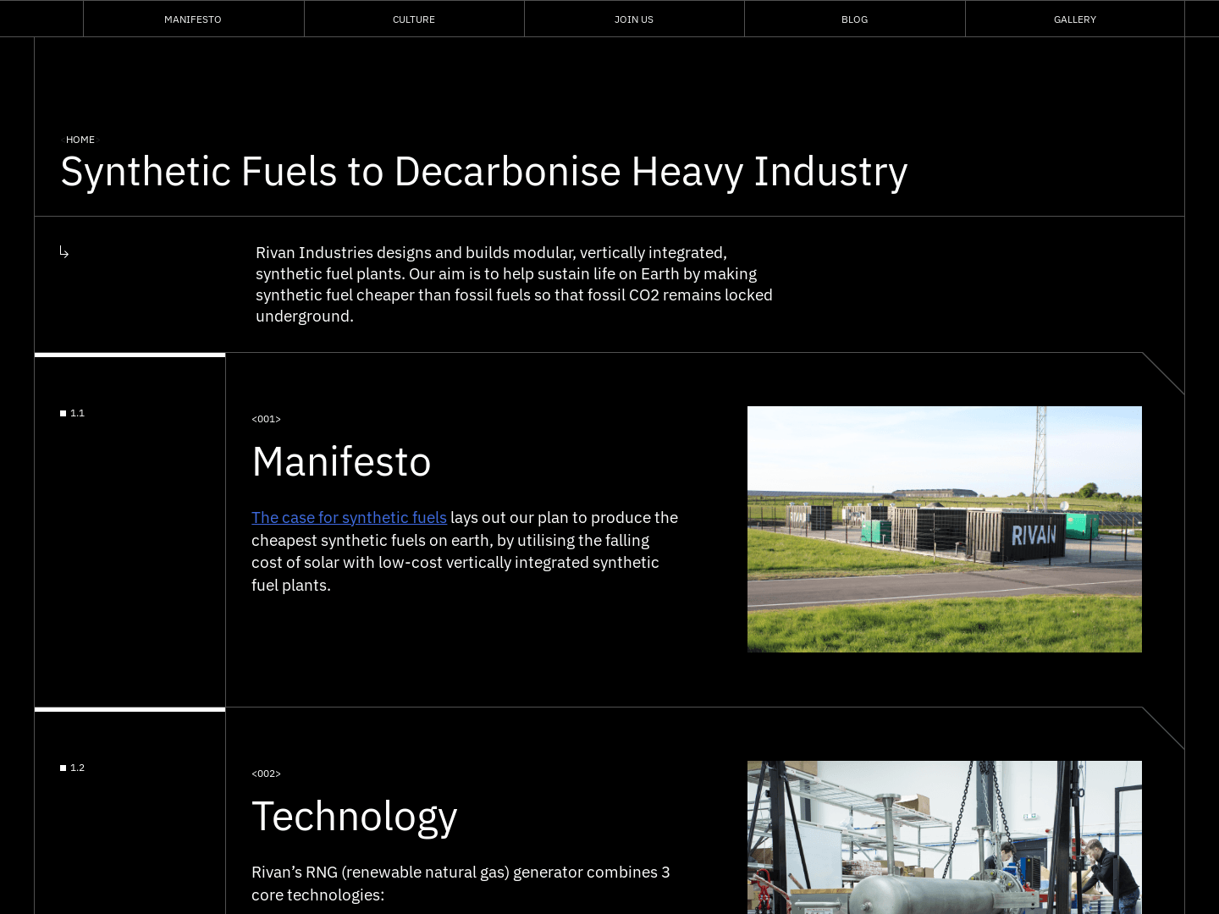The image size is (1219, 914).
Task: Open the GALLERY page
Action: point(1074,19)
